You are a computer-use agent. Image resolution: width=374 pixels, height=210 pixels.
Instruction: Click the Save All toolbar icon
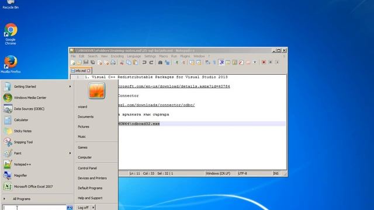click(92, 62)
